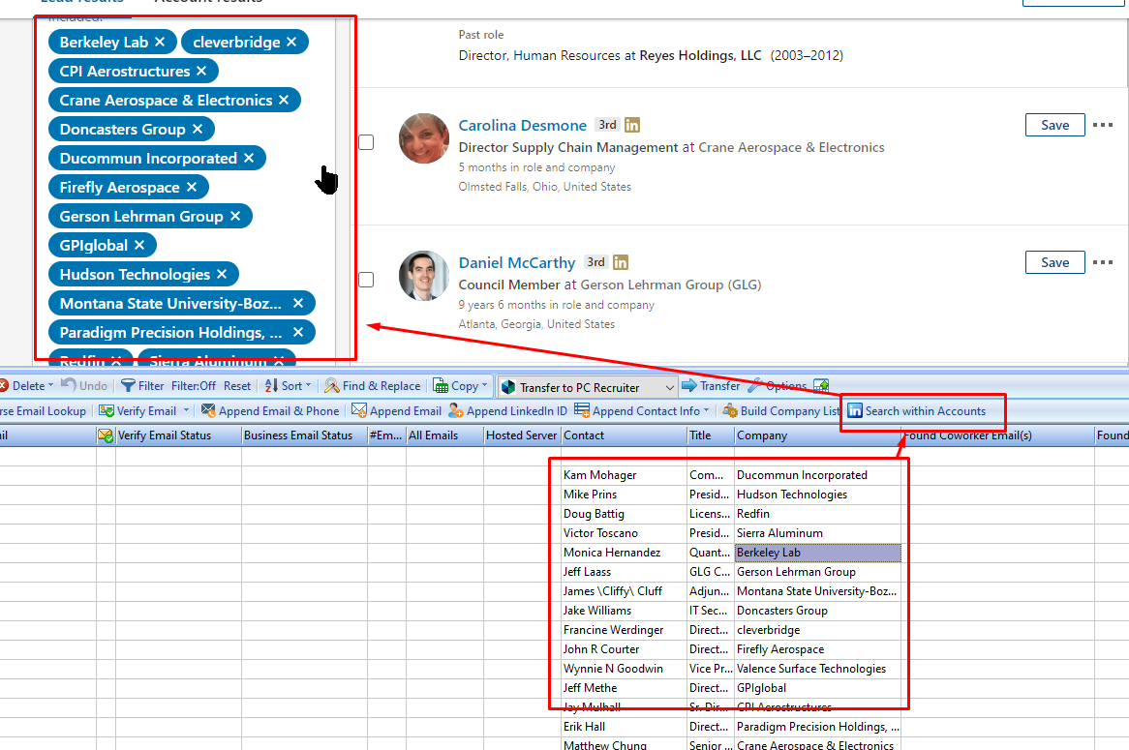Viewport: 1129px width, 750px height.
Task: Remove the Paradigm Precision Holdings chip
Action: tap(298, 332)
